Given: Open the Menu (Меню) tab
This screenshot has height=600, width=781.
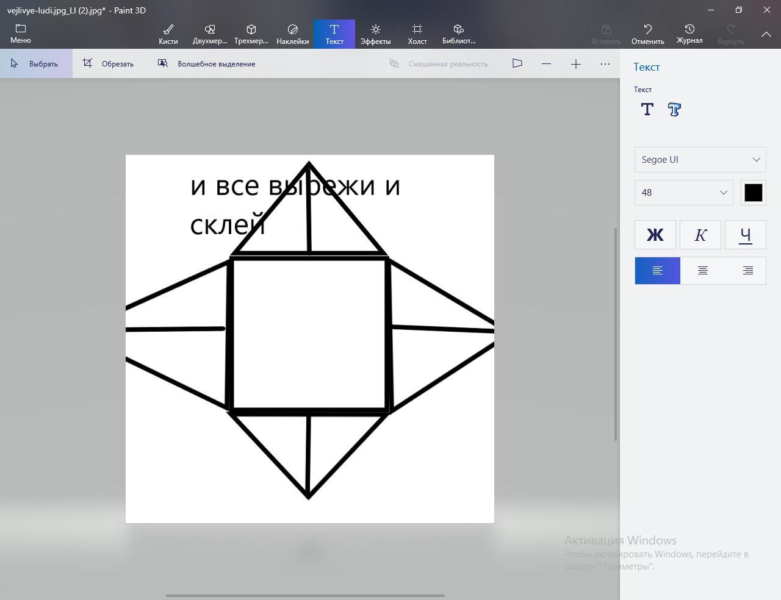Looking at the screenshot, I should coord(21,34).
